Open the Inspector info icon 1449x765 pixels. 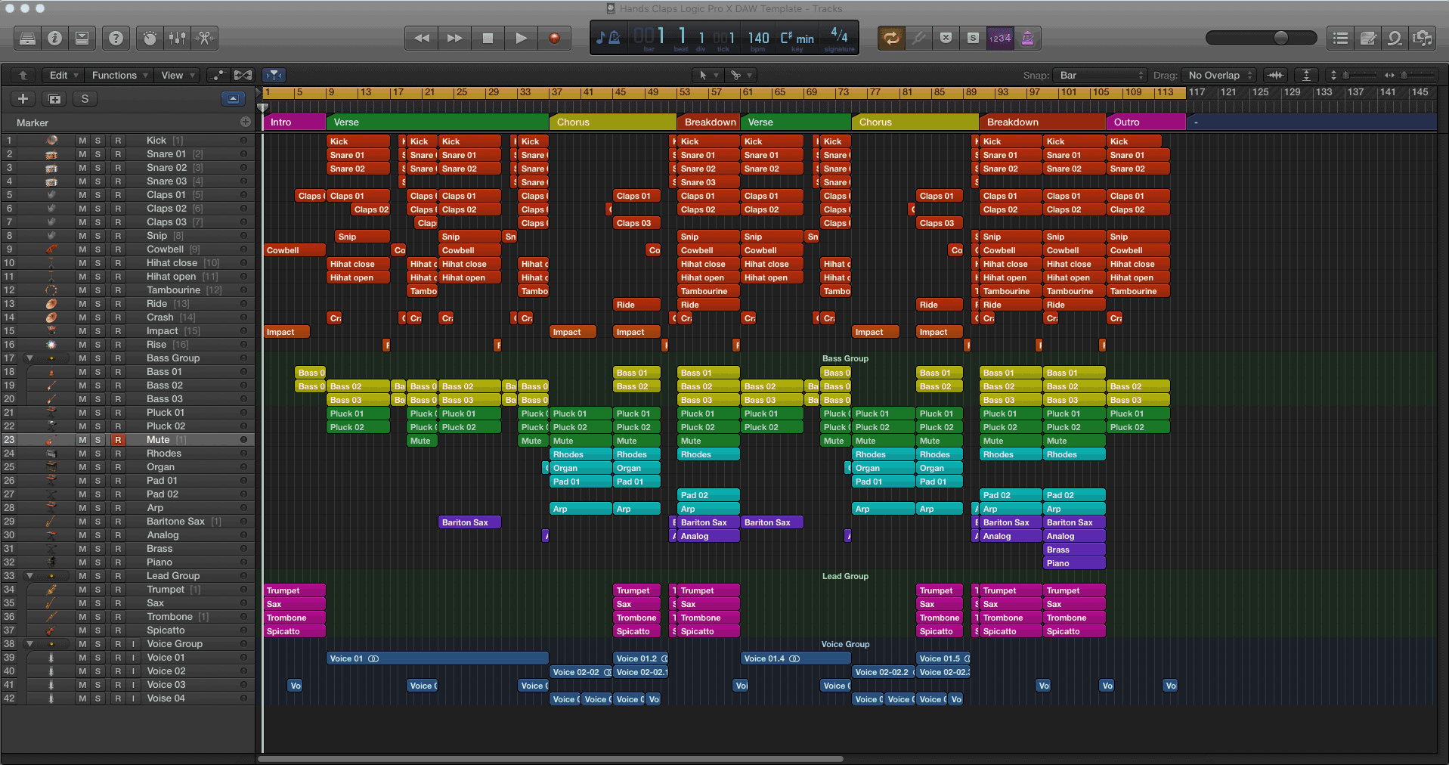pyautogui.click(x=55, y=38)
